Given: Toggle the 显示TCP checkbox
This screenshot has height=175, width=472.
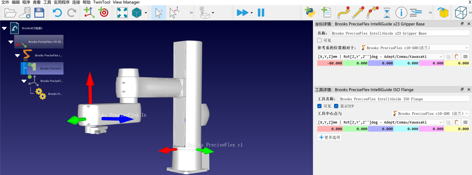Looking at the screenshot, I should 336,106.
